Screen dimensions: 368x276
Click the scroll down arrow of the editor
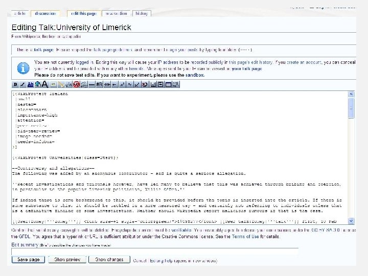(x=351, y=221)
